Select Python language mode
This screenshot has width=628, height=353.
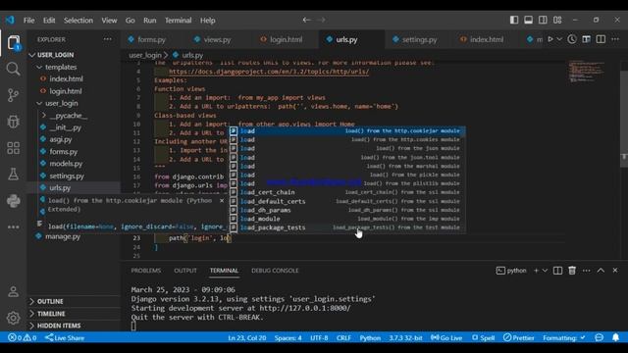pos(370,337)
